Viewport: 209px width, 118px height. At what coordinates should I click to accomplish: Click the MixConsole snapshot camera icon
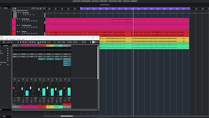[x=18, y=42]
